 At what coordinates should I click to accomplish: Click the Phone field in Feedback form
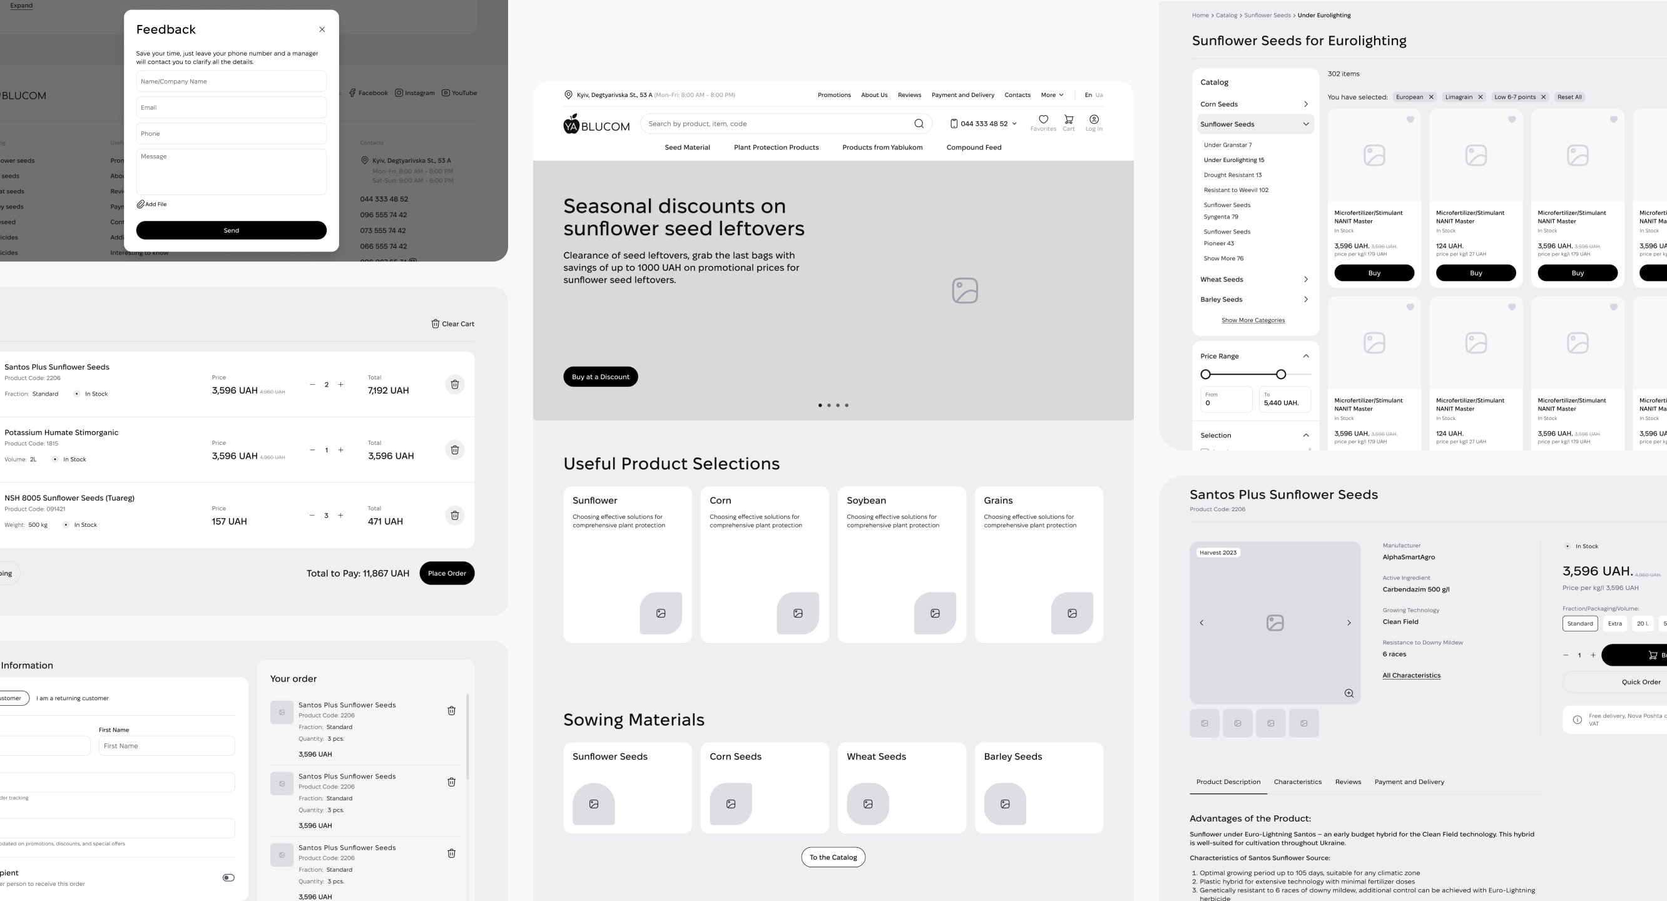[x=231, y=134]
